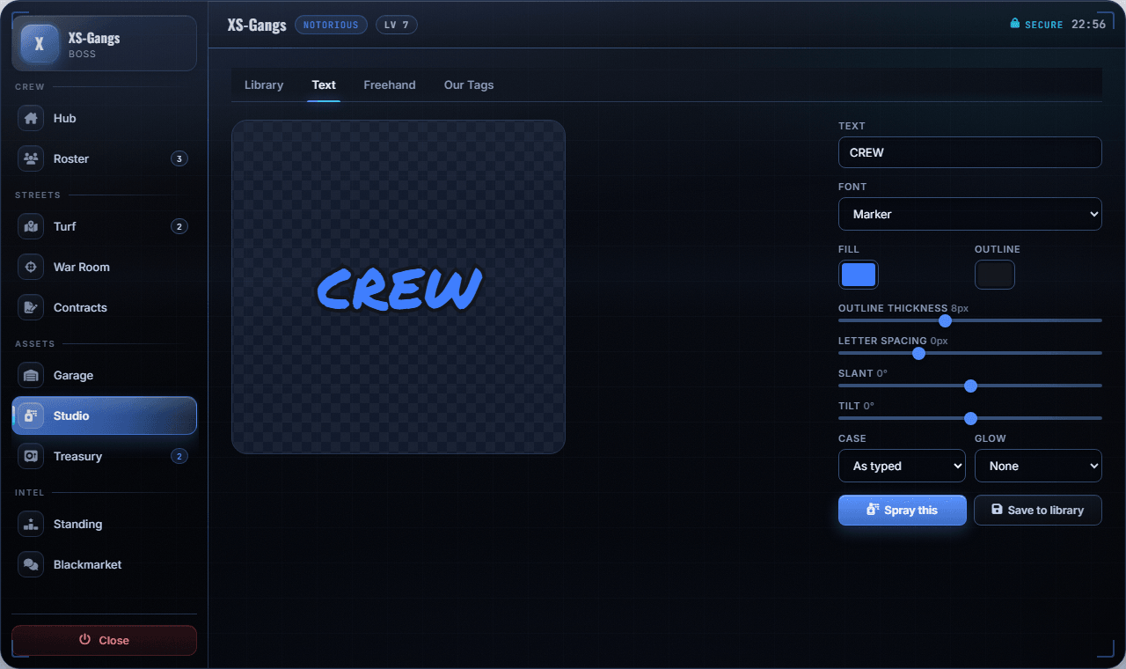
Task: Open the Blackmarket chat icon
Action: coord(31,564)
